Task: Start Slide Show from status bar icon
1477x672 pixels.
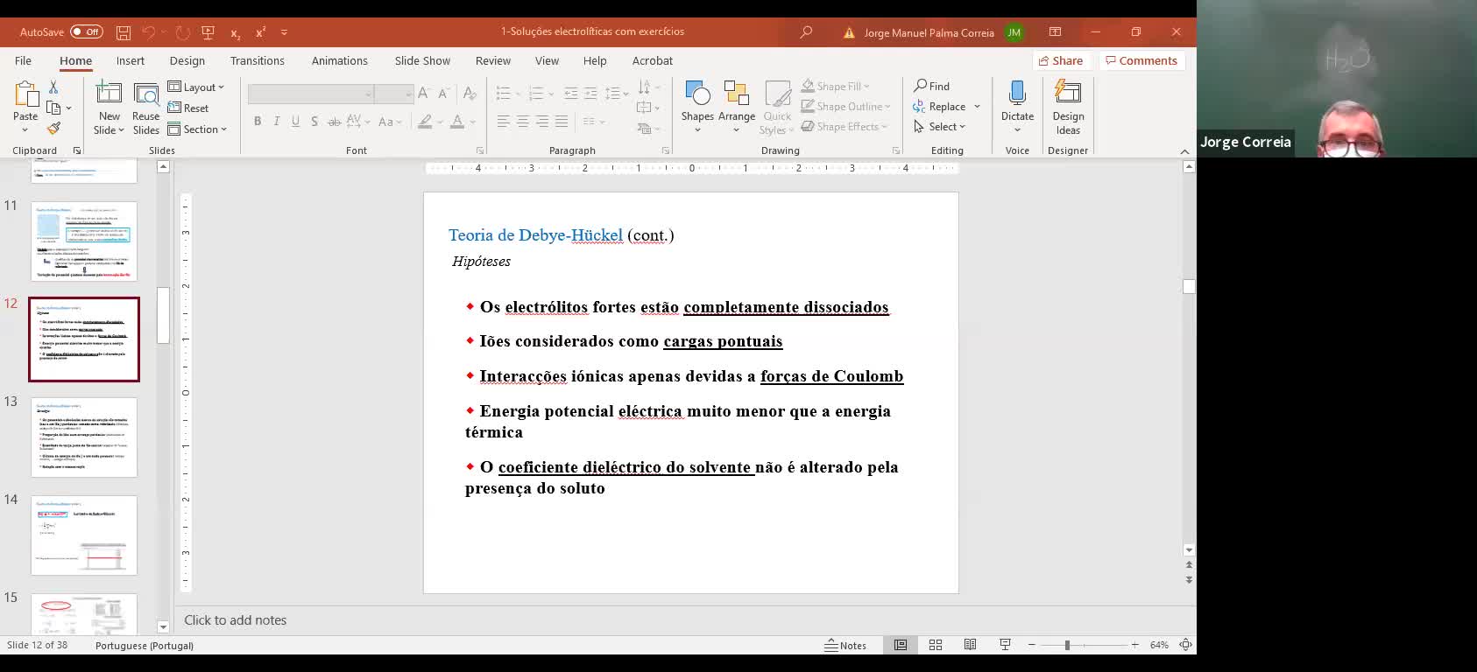Action: 1005,645
